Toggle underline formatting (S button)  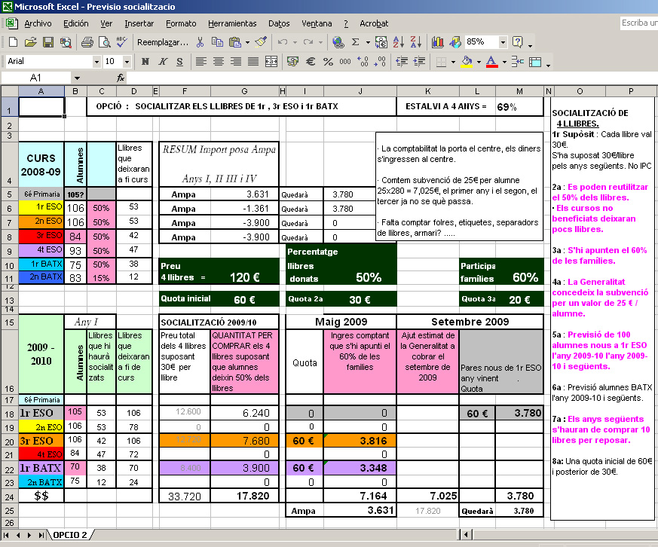point(180,61)
